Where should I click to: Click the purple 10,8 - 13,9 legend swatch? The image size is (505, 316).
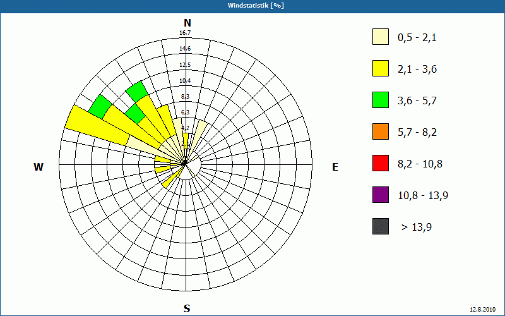pos(381,195)
